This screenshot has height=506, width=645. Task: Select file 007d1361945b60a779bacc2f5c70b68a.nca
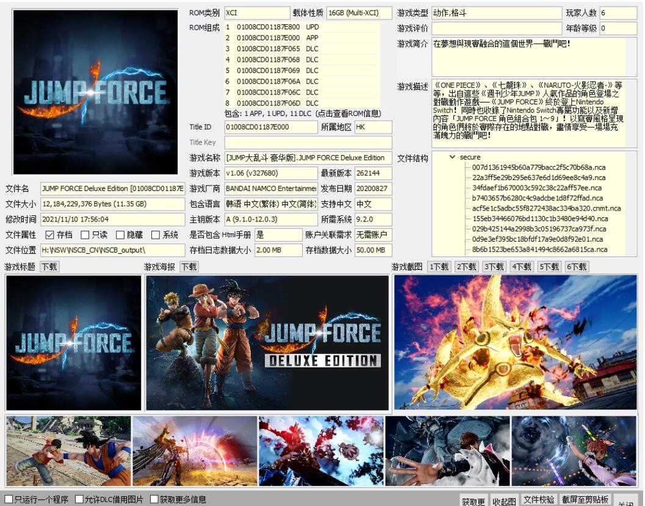click(x=538, y=167)
